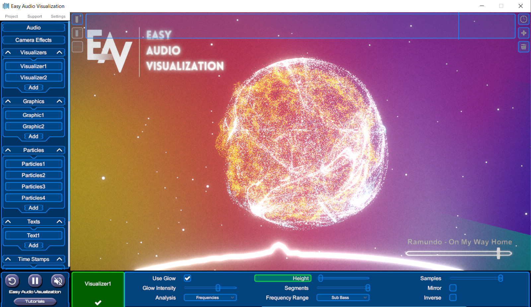Add a new Visualizer

click(x=33, y=87)
